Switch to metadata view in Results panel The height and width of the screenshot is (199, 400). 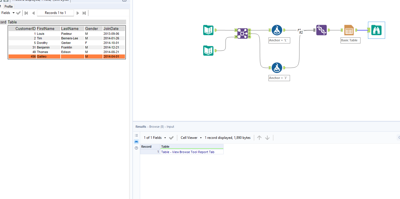136,135
